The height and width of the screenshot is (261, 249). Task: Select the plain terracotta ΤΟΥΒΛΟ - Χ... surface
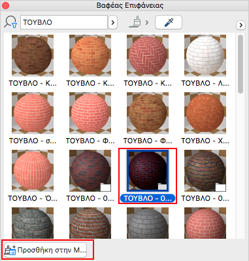pyautogui.click(x=205, y=113)
